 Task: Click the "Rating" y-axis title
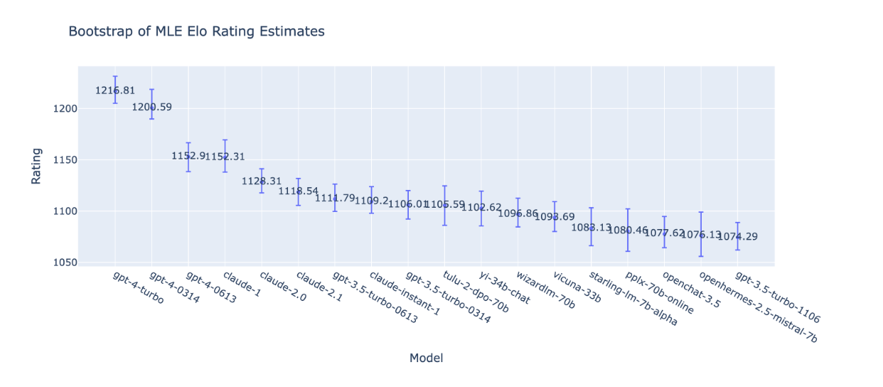[x=36, y=166]
